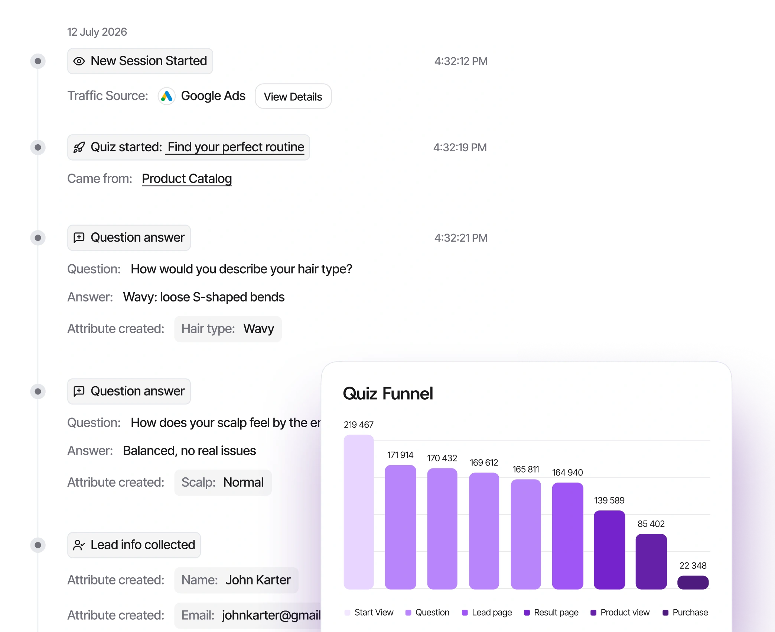Click the funnel bar labeled 85 402
Image resolution: width=775 pixels, height=632 pixels.
pos(651,561)
